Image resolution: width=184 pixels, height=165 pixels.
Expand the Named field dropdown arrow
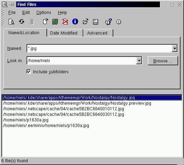point(175,48)
